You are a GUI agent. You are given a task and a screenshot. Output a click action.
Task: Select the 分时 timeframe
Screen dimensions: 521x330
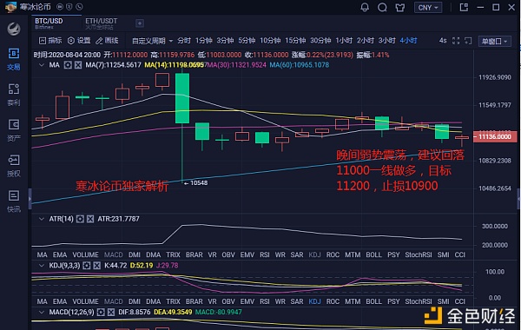184,41
